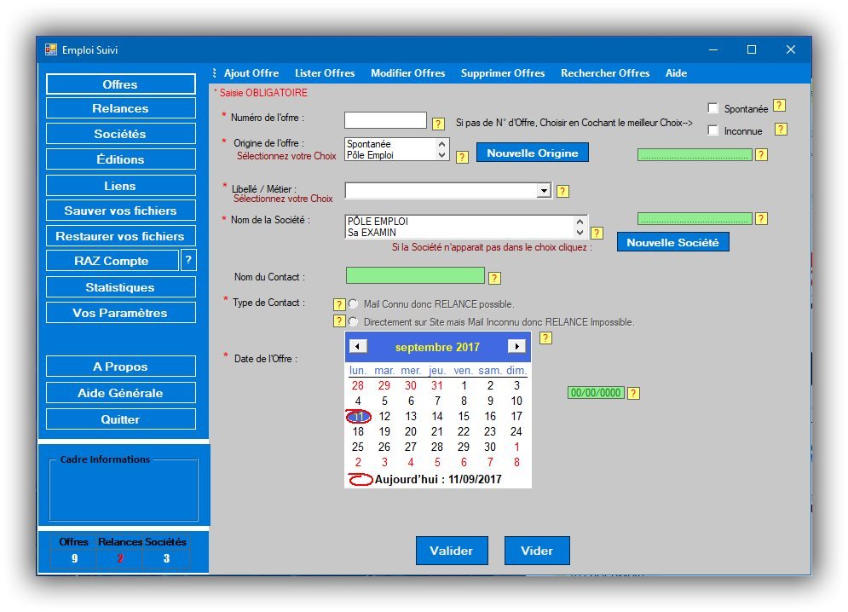Go to previous month in calendar
Screen dimensions: 848x612
[x=359, y=346]
